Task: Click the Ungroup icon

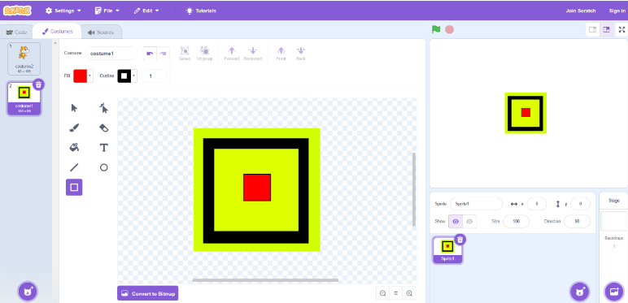Action: [204, 54]
